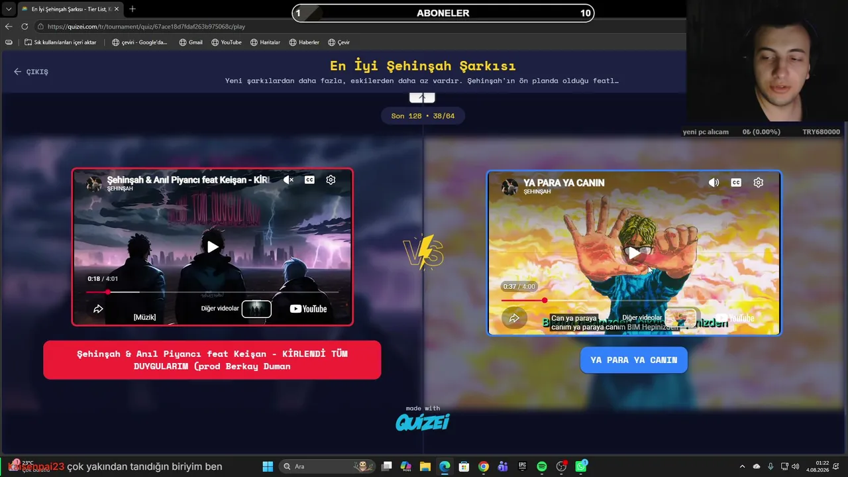Vote for YA PARA YA CANIN blue button
The width and height of the screenshot is (848, 477).
(x=634, y=360)
